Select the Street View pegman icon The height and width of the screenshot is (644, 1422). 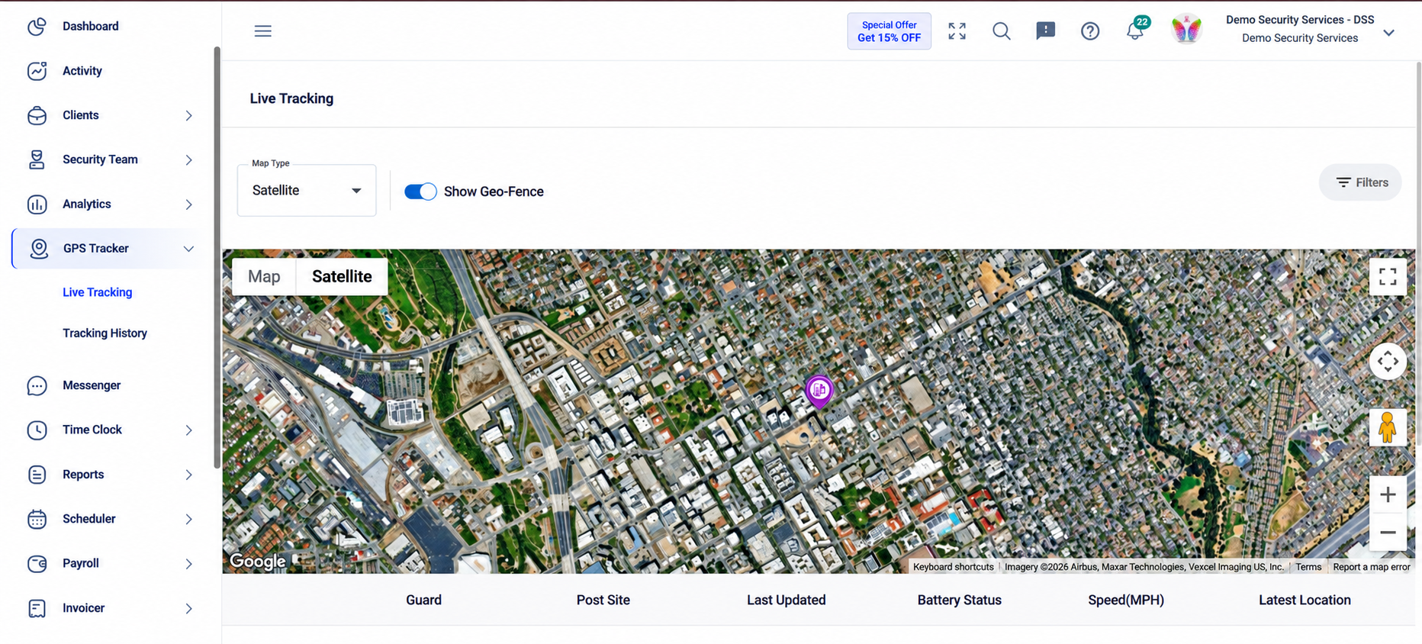tap(1388, 427)
